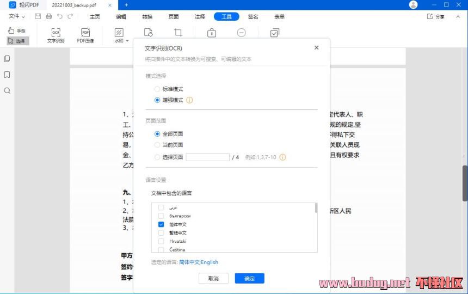Collapse the ribbon with the top-right chevron
The width and height of the screenshot is (468, 294).
click(457, 17)
